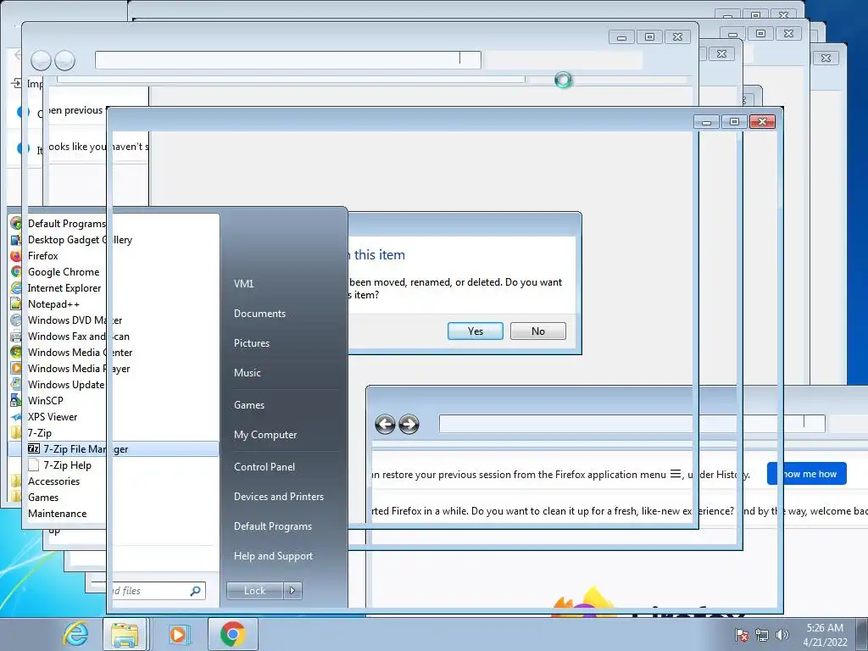Click the Windows Media Player program icon
Screen dimensions: 868x651
[x=16, y=368]
